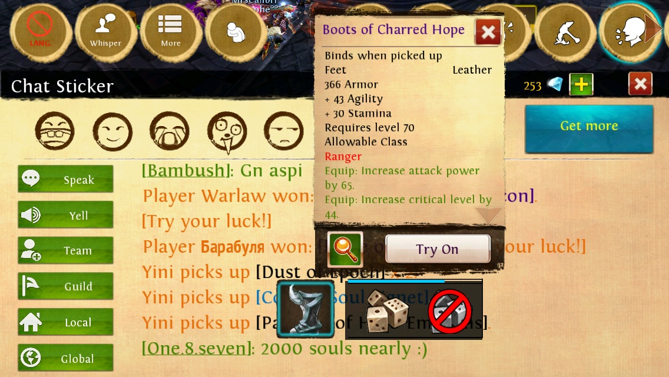
Task: Send the tongue-out face sticker
Action: [x=227, y=132]
